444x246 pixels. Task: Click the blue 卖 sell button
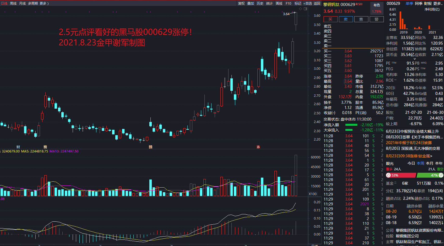pos(346,19)
